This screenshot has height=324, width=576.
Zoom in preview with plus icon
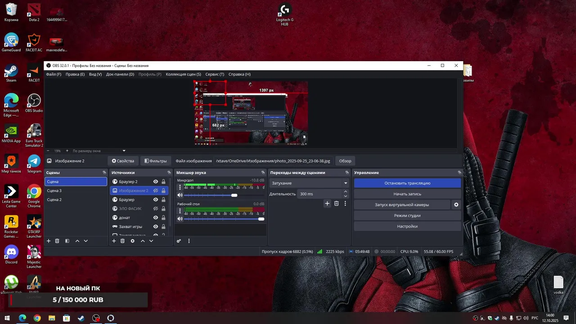tap(67, 151)
